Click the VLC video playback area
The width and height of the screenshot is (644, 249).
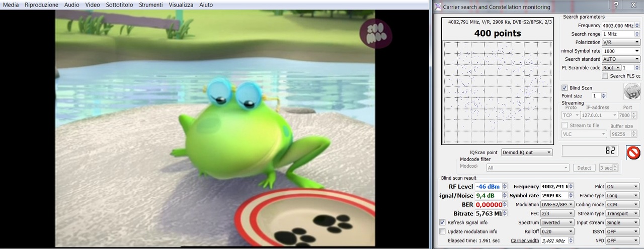click(215, 129)
